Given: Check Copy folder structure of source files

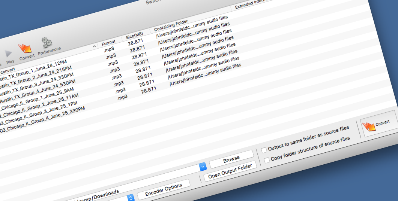Looking at the screenshot, I should pyautogui.click(x=267, y=160).
